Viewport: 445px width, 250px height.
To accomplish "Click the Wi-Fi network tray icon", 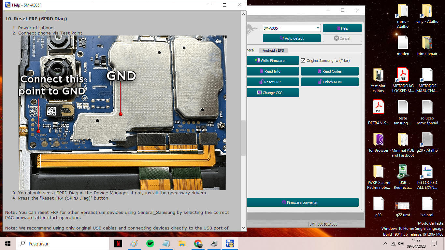I will 393,243.
